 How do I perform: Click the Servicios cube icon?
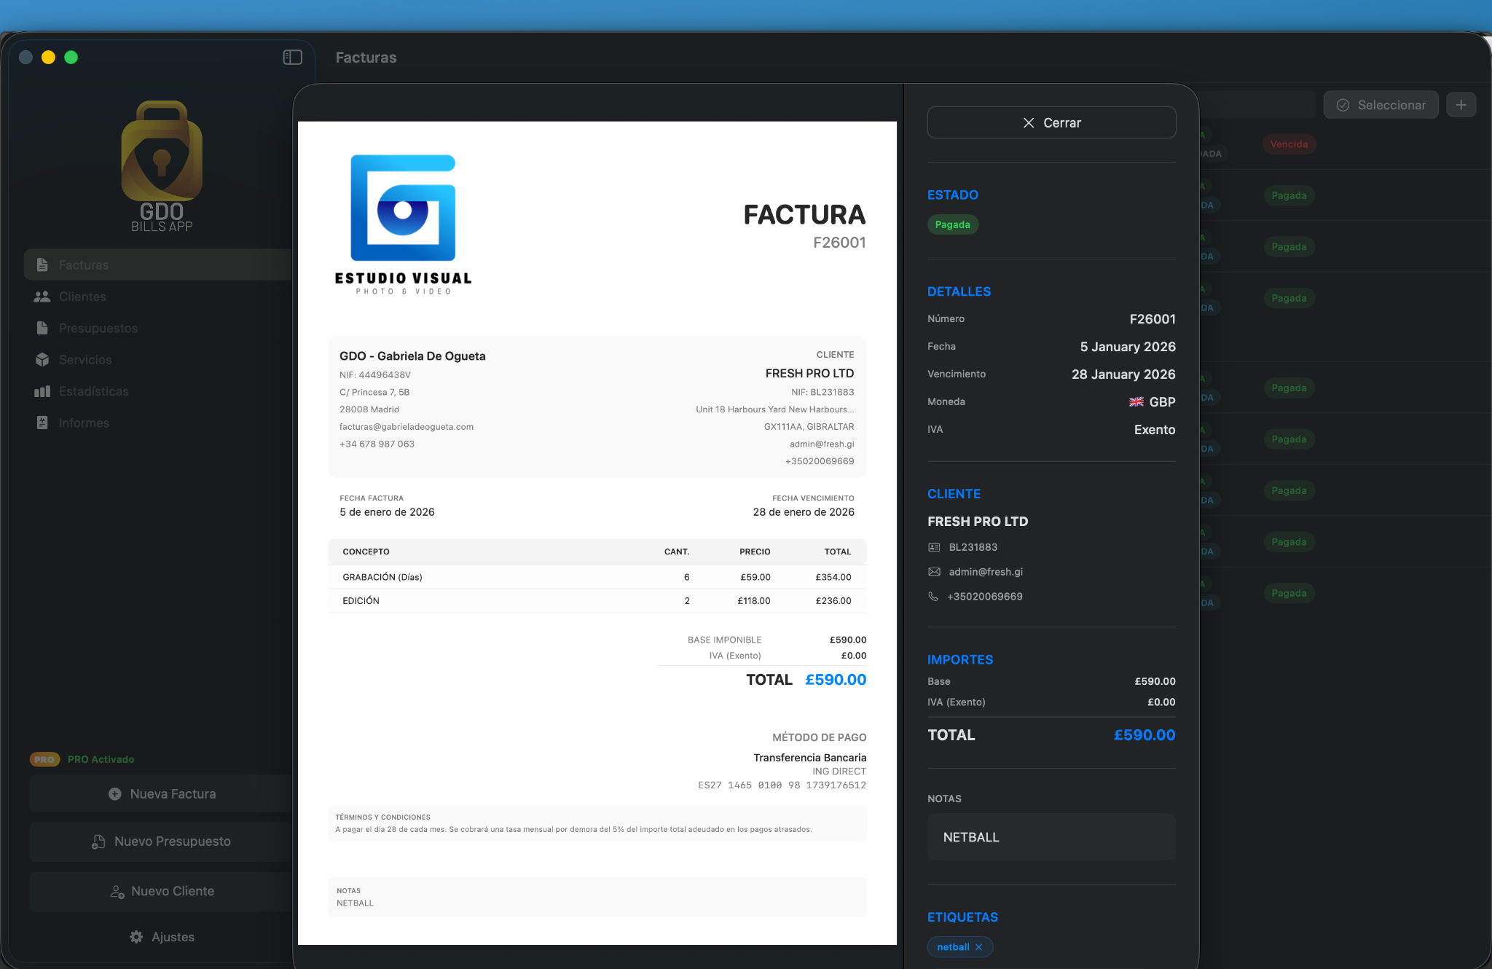point(42,360)
